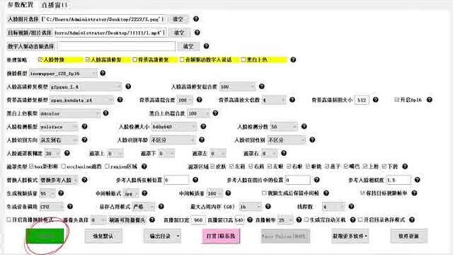
Task: Click help icon next to 背景高清切图大小 512 field
Action: pos(375,100)
